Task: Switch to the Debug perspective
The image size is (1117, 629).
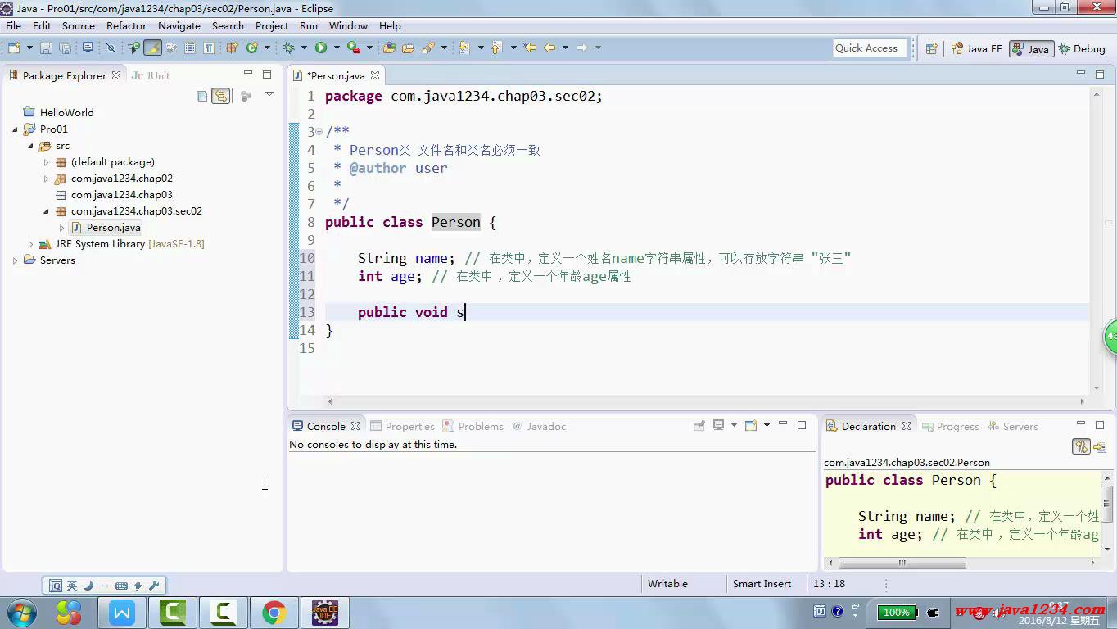Action: (1082, 49)
